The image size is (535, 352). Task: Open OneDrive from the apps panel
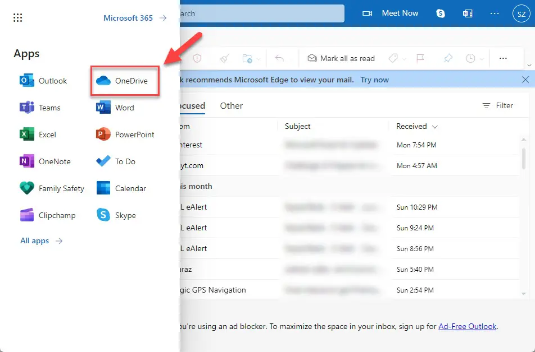124,81
